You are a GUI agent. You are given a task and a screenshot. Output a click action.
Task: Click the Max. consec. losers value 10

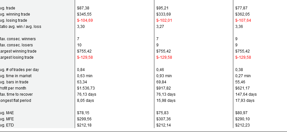(79, 45)
